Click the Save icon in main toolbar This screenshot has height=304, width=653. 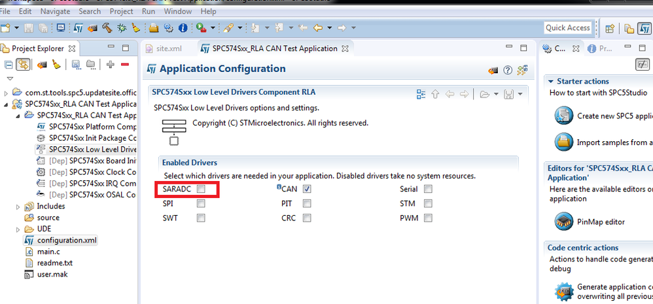(29, 28)
